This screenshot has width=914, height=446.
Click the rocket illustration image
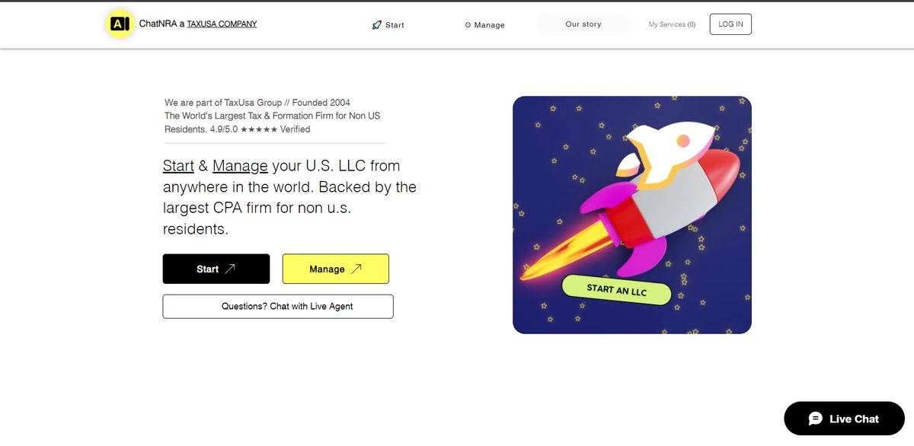632,215
